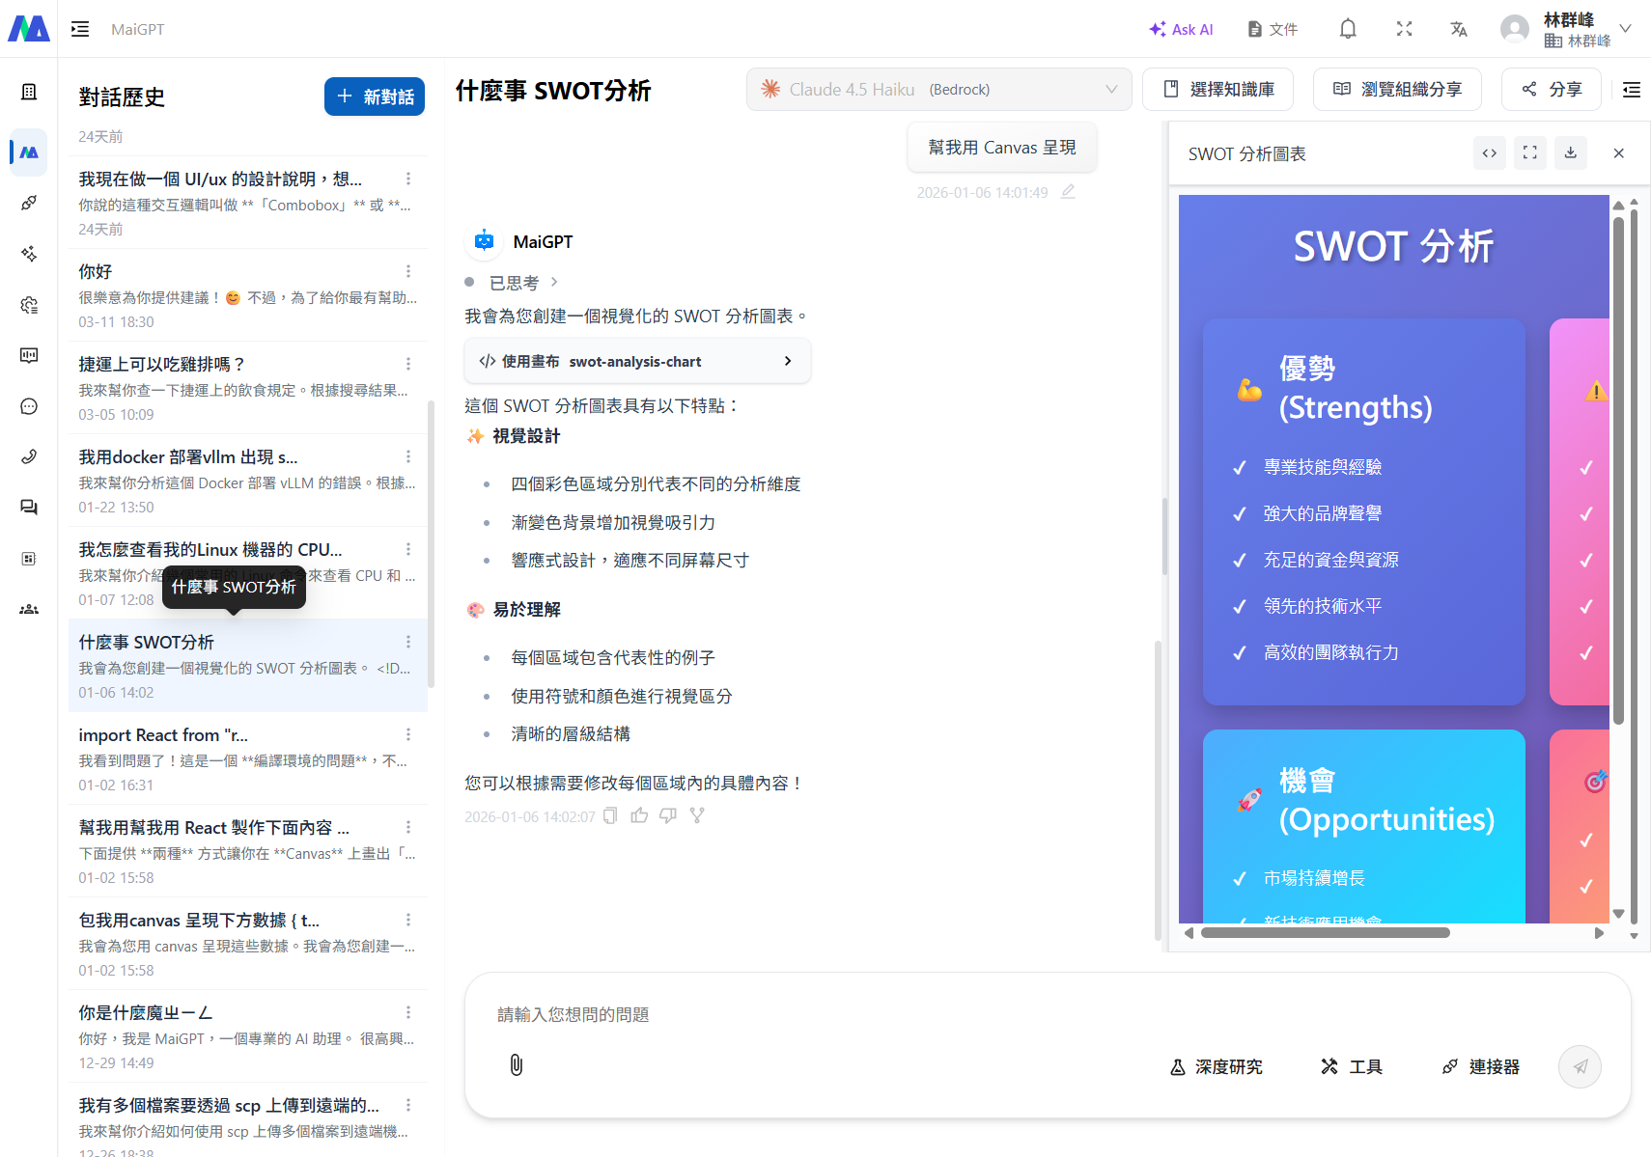Image resolution: width=1651 pixels, height=1157 pixels.
Task: Click the 新對話 button
Action: click(375, 96)
